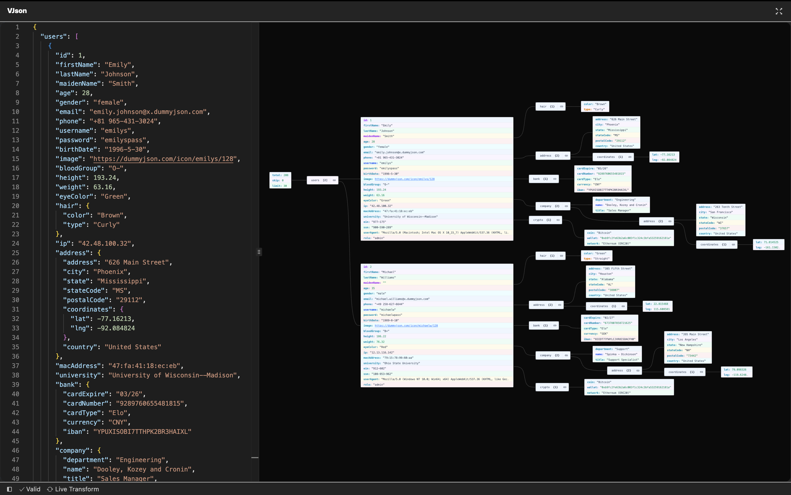Screen dimensions: 791x495
Task: Click "hair" key on line 20
Action: coord(69,206)
